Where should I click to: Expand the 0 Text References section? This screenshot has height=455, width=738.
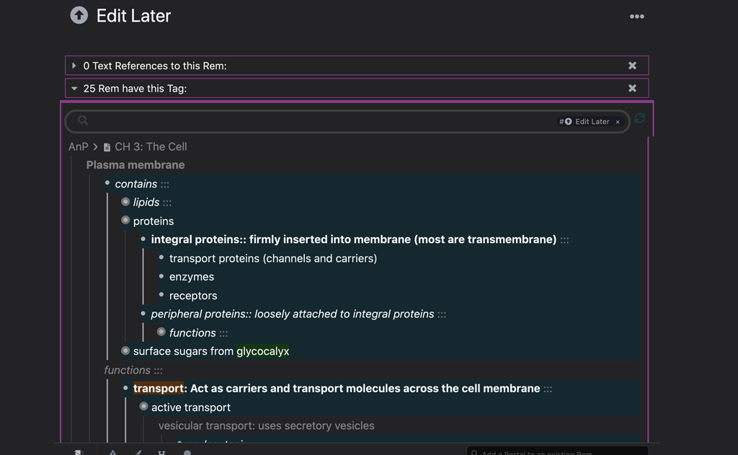[74, 66]
